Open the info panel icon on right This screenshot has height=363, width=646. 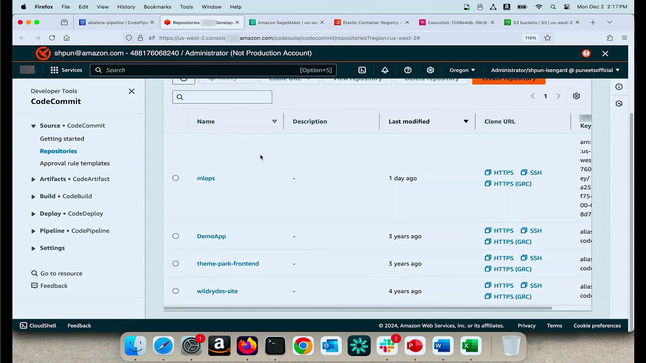[619, 87]
